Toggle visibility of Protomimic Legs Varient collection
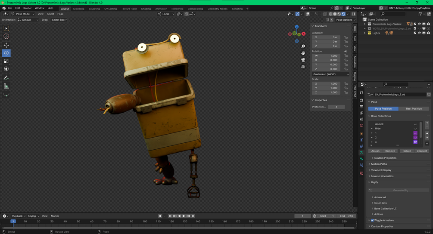This screenshot has width=433, height=234. pos(419,24)
